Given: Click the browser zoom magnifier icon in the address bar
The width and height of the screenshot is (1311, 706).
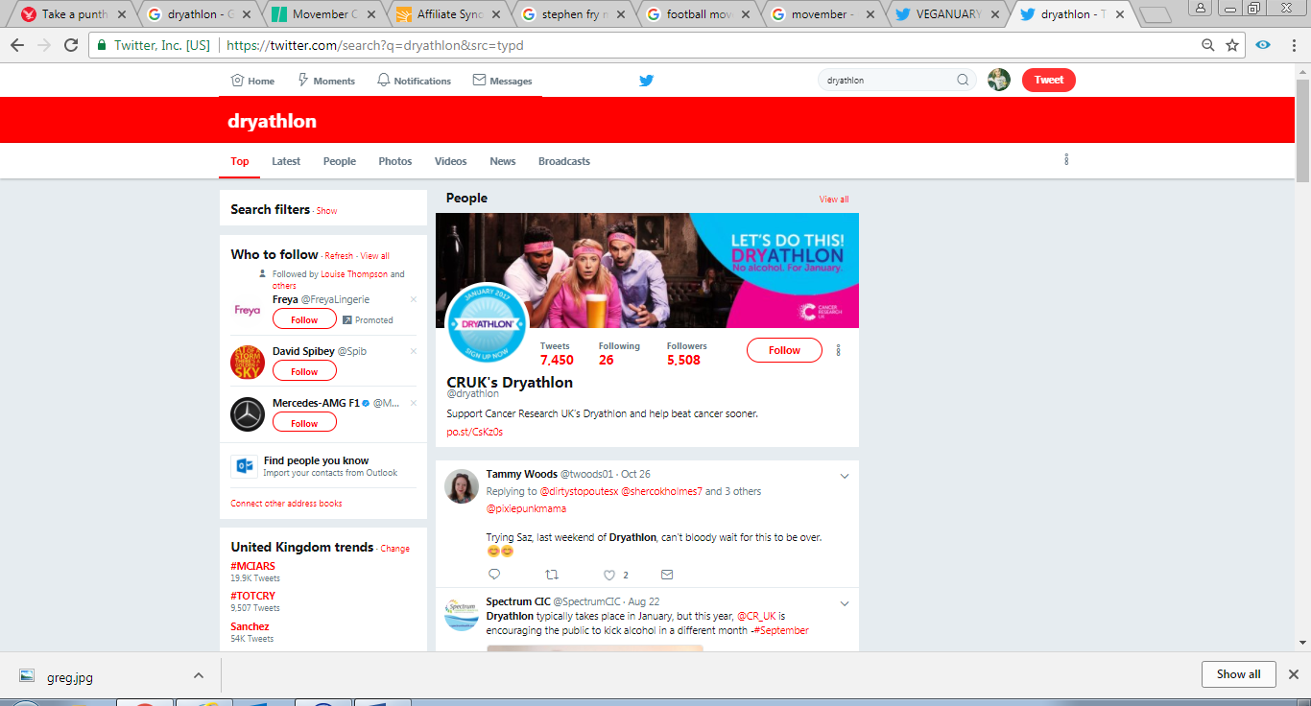Looking at the screenshot, I should (x=1208, y=45).
